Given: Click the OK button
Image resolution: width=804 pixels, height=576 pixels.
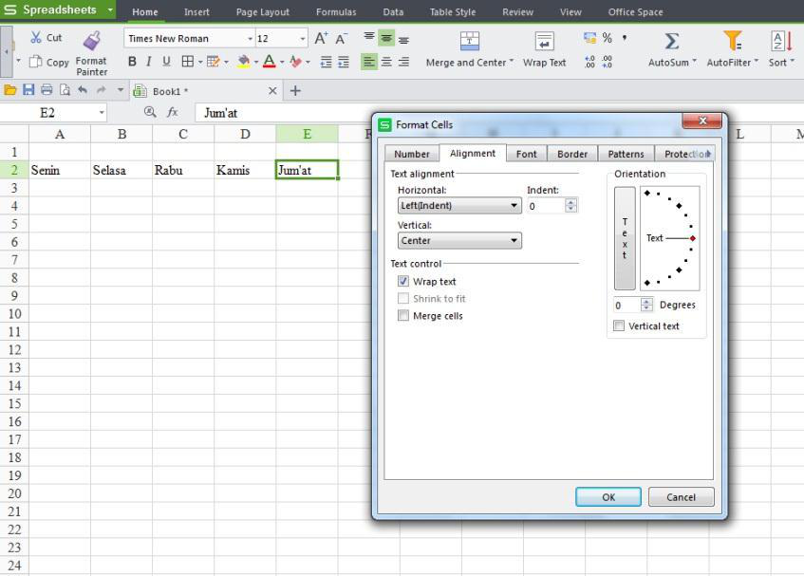Looking at the screenshot, I should tap(607, 496).
